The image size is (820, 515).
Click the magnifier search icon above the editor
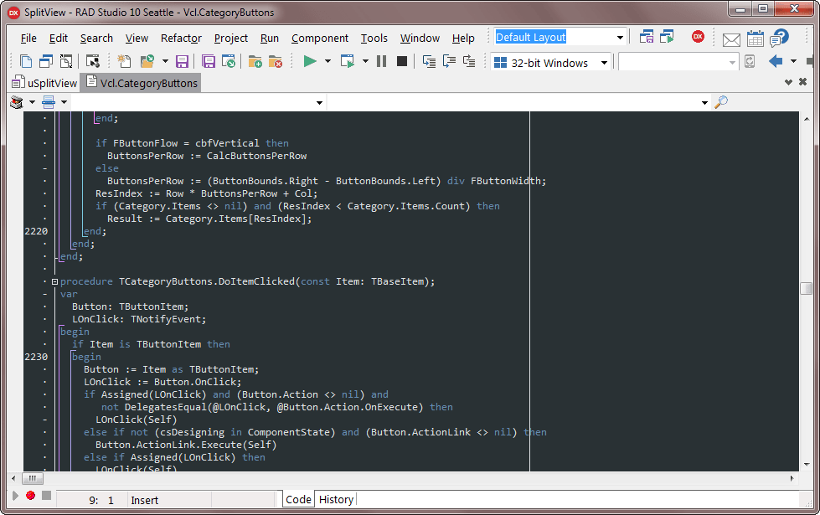[721, 102]
